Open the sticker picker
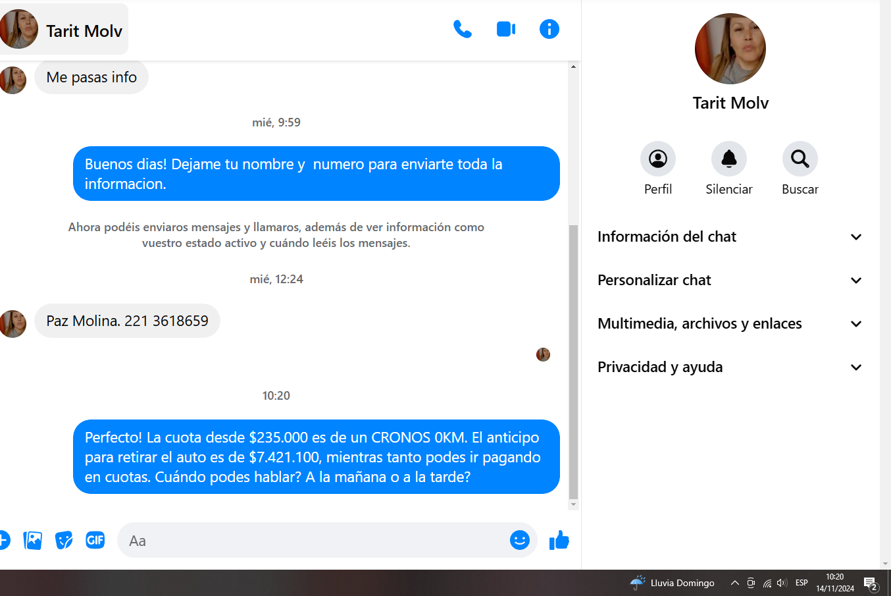 click(64, 541)
